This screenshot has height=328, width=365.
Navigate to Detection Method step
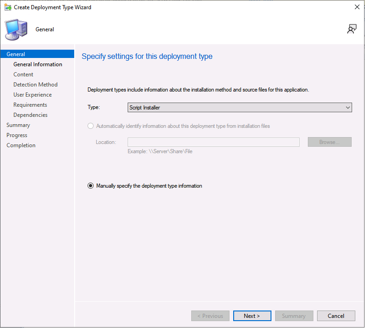pos(35,85)
